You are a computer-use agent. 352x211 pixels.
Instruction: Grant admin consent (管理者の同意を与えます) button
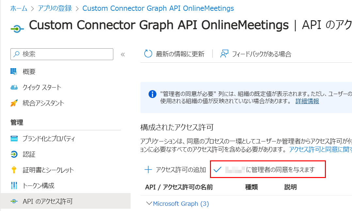(268, 170)
